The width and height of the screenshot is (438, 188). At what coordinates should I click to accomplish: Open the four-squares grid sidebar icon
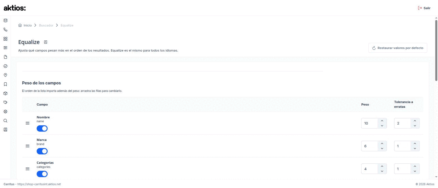pos(5,39)
